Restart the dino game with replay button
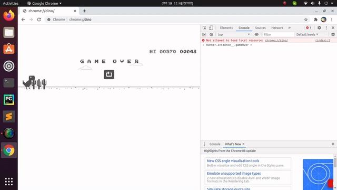The width and height of the screenshot is (337, 190). [109, 74]
